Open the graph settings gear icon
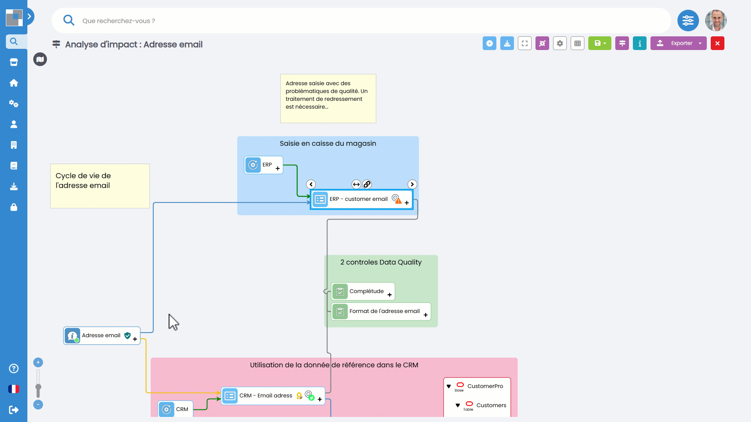Screen dimensions: 751x422 coord(560,43)
